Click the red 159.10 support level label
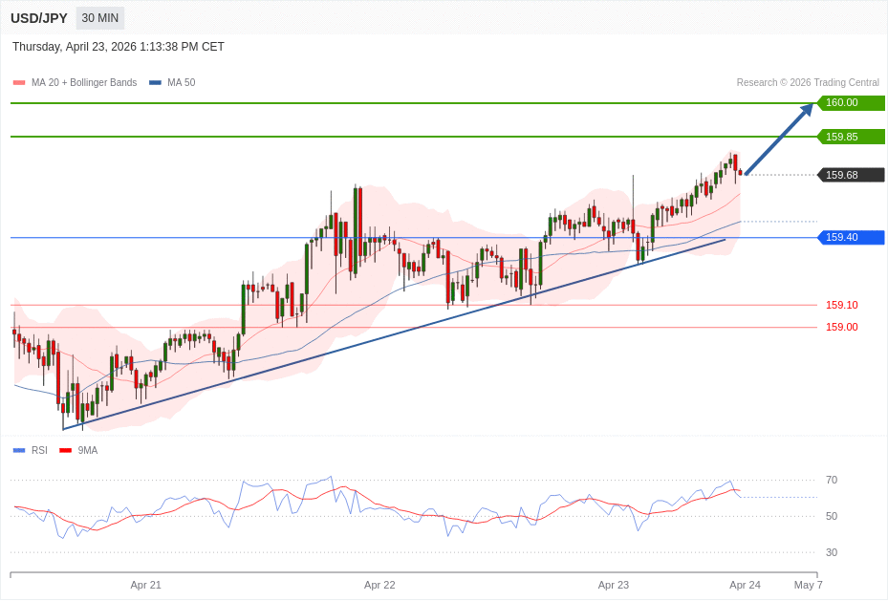This screenshot has height=601, width=888. click(x=841, y=305)
